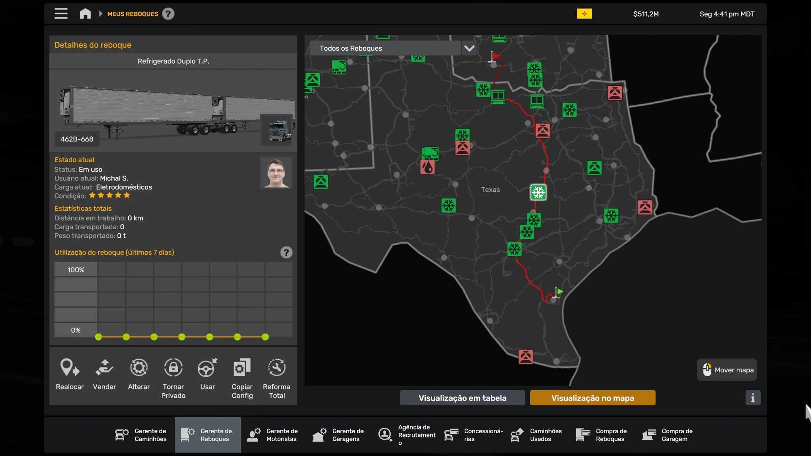
Task: Click the Vender trailer icon
Action: (104, 368)
